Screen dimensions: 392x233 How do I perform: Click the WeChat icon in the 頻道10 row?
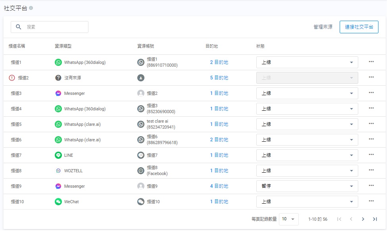click(x=58, y=202)
